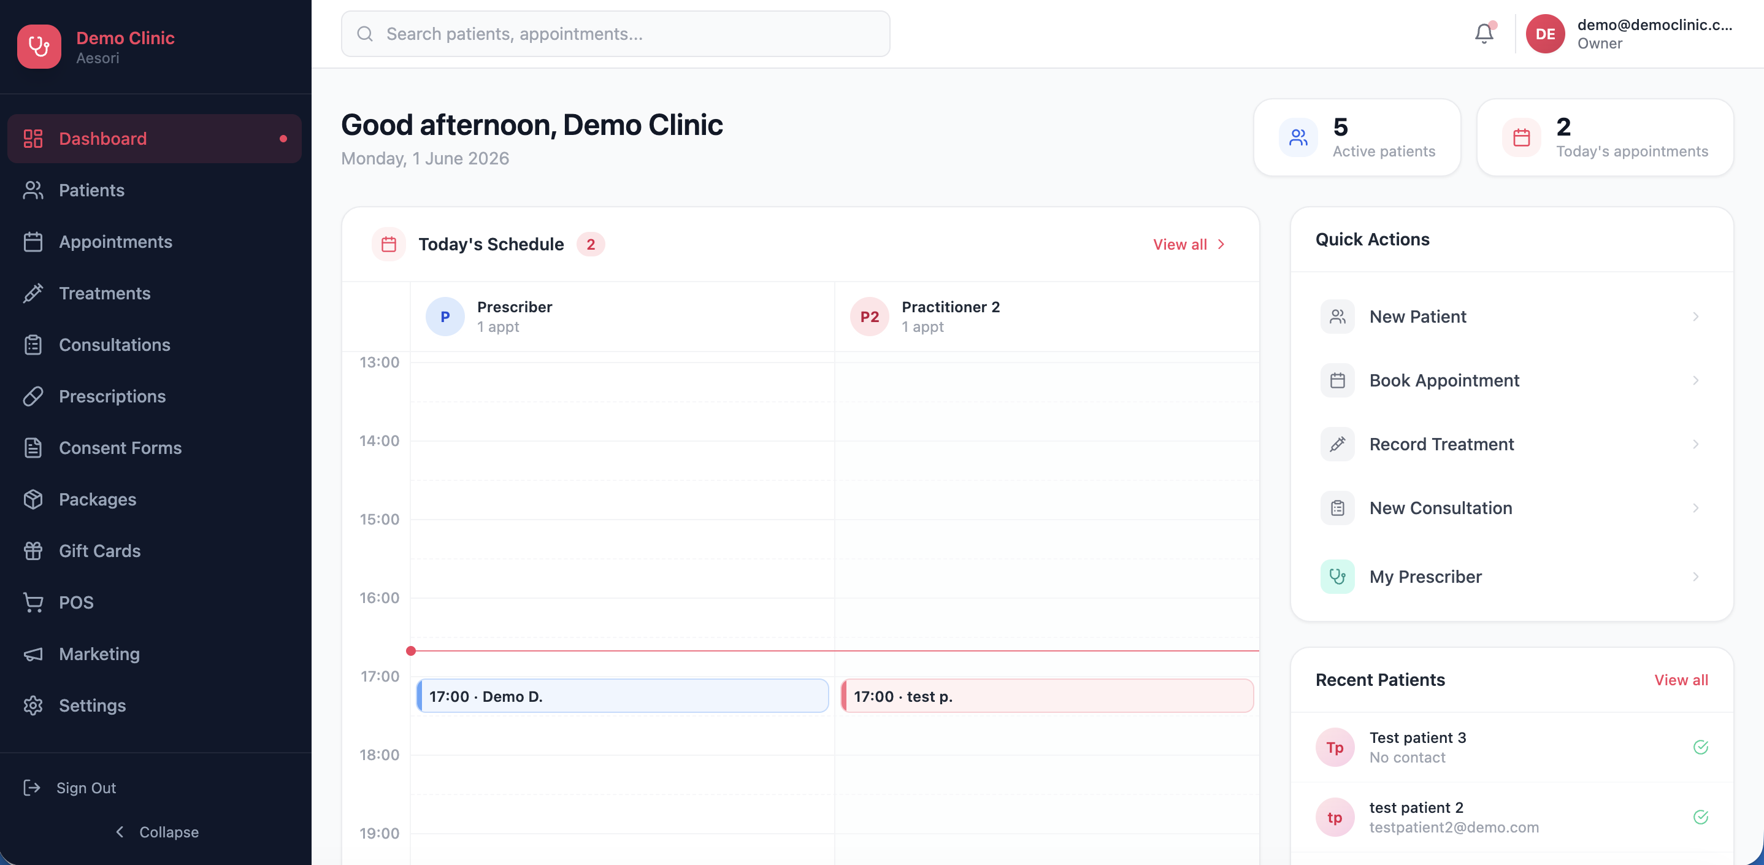This screenshot has height=865, width=1764.
Task: Open Test patient 3 record
Action: (x=1511, y=747)
